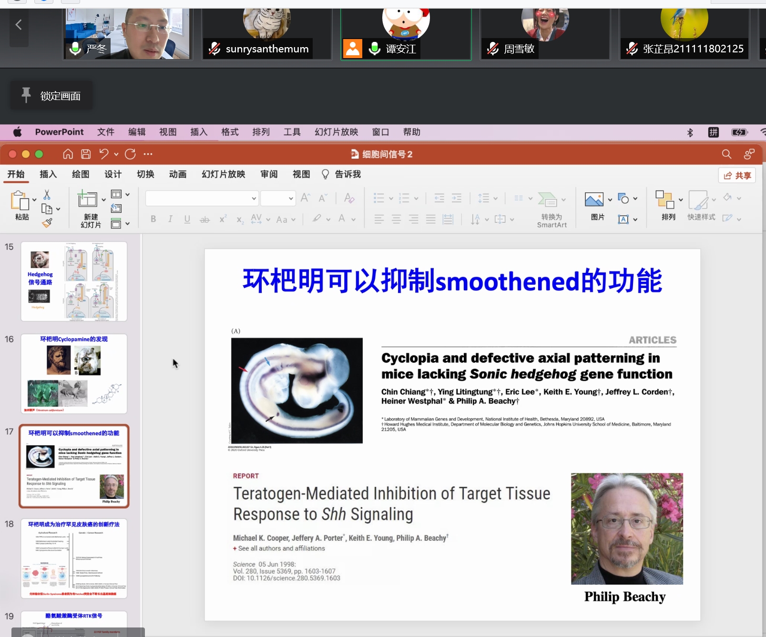Image resolution: width=766 pixels, height=637 pixels.
Task: Left-align the paragraph text
Action: [x=379, y=219]
